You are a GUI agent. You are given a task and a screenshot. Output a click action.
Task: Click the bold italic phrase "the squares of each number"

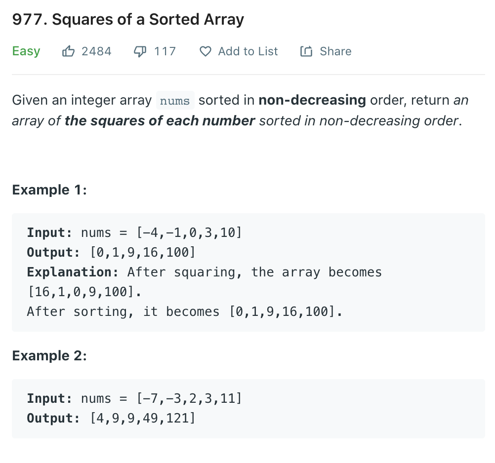(160, 120)
